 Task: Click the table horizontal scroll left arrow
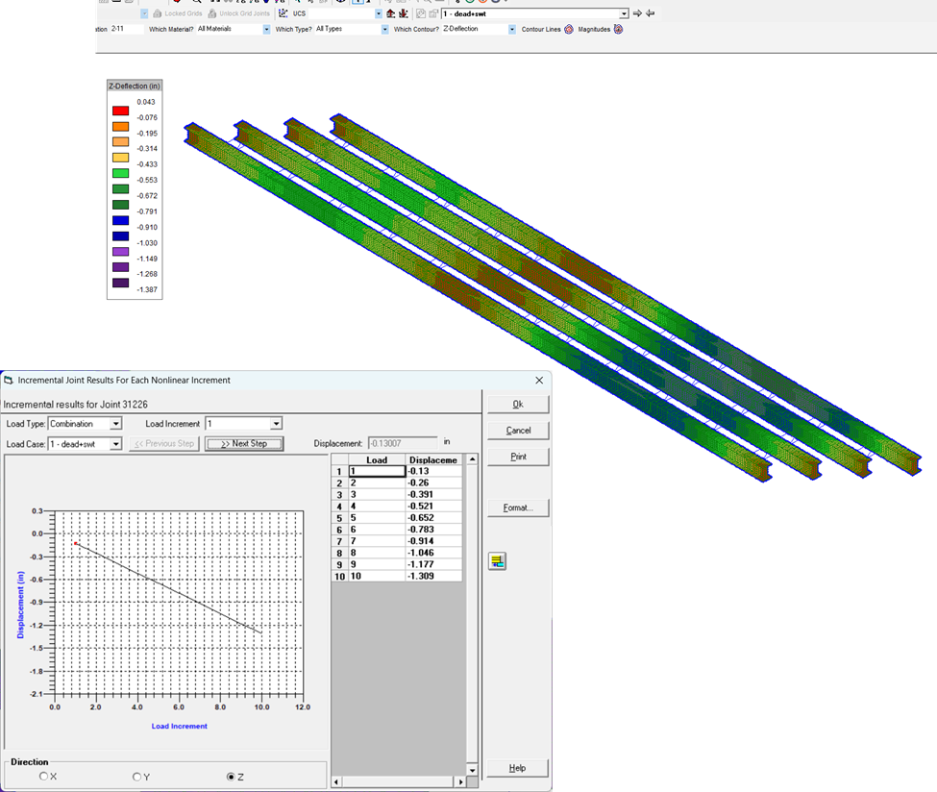click(335, 781)
